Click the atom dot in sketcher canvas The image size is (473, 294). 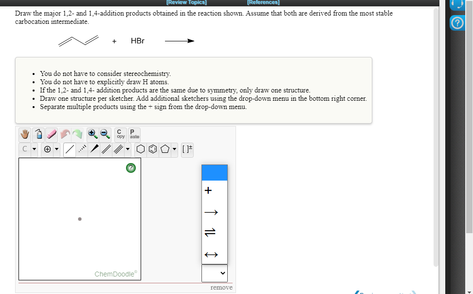[80, 219]
